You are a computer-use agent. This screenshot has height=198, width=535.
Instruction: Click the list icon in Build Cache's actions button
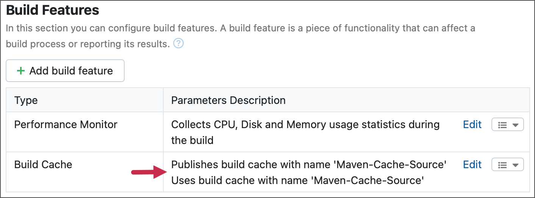pyautogui.click(x=502, y=165)
